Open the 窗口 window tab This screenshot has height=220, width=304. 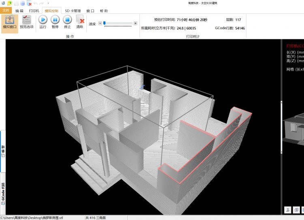pos(90,11)
